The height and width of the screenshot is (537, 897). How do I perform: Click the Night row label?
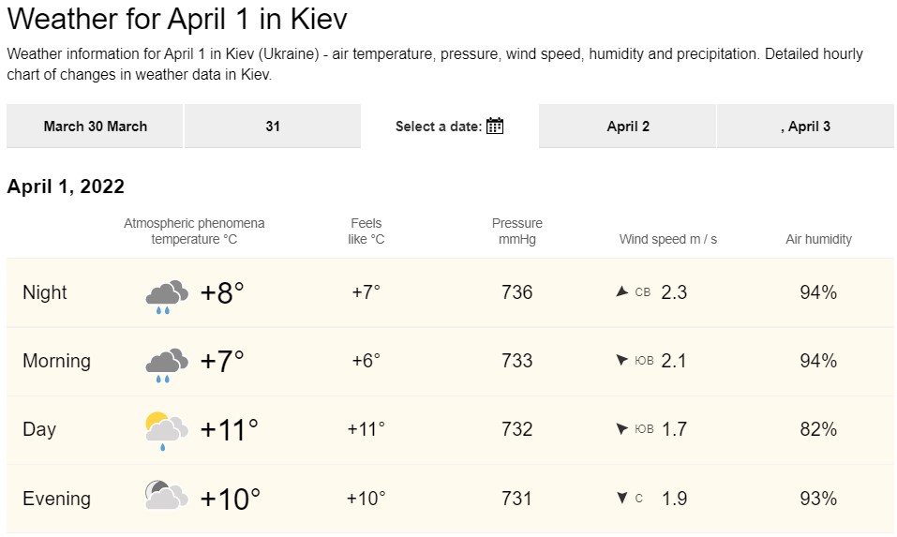45,292
